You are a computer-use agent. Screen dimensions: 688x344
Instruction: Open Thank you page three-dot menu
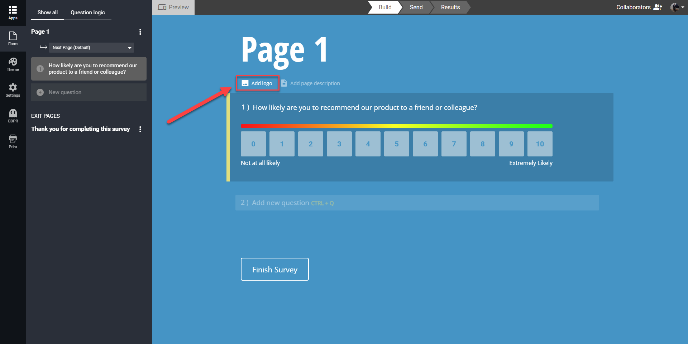point(140,129)
